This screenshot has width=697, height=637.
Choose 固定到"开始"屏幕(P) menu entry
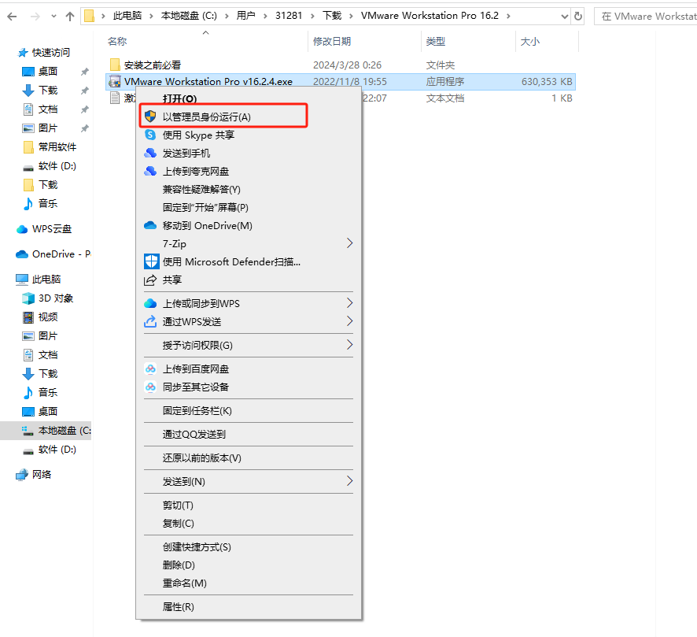click(x=205, y=208)
